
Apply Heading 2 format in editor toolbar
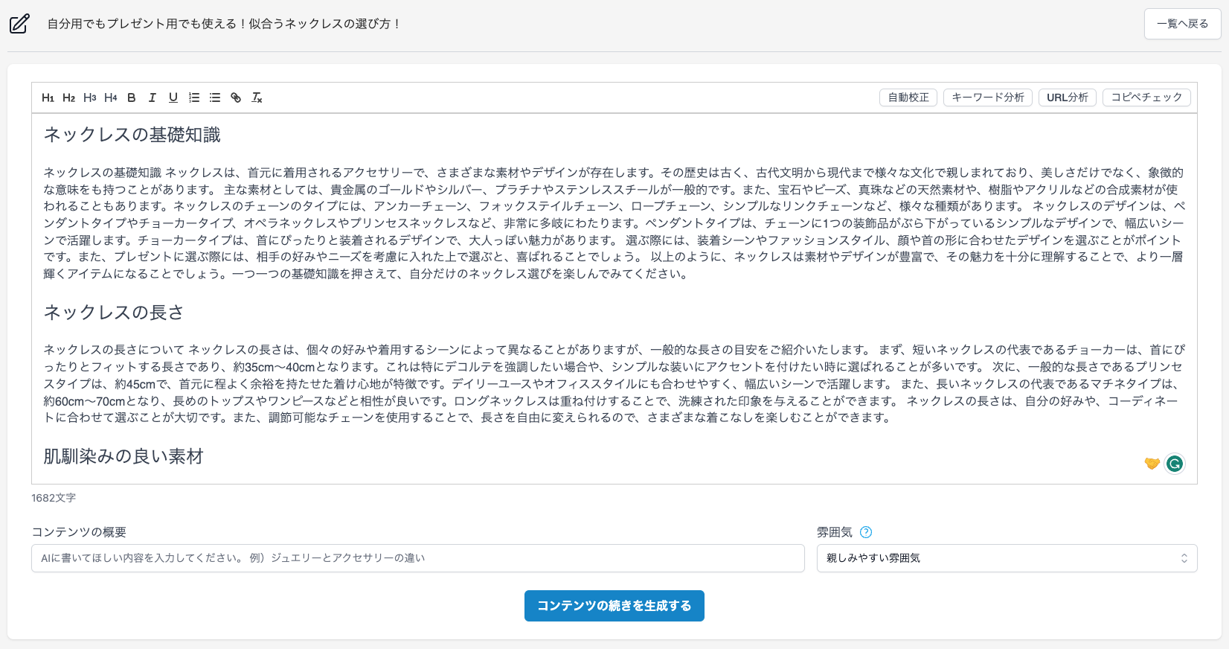69,97
